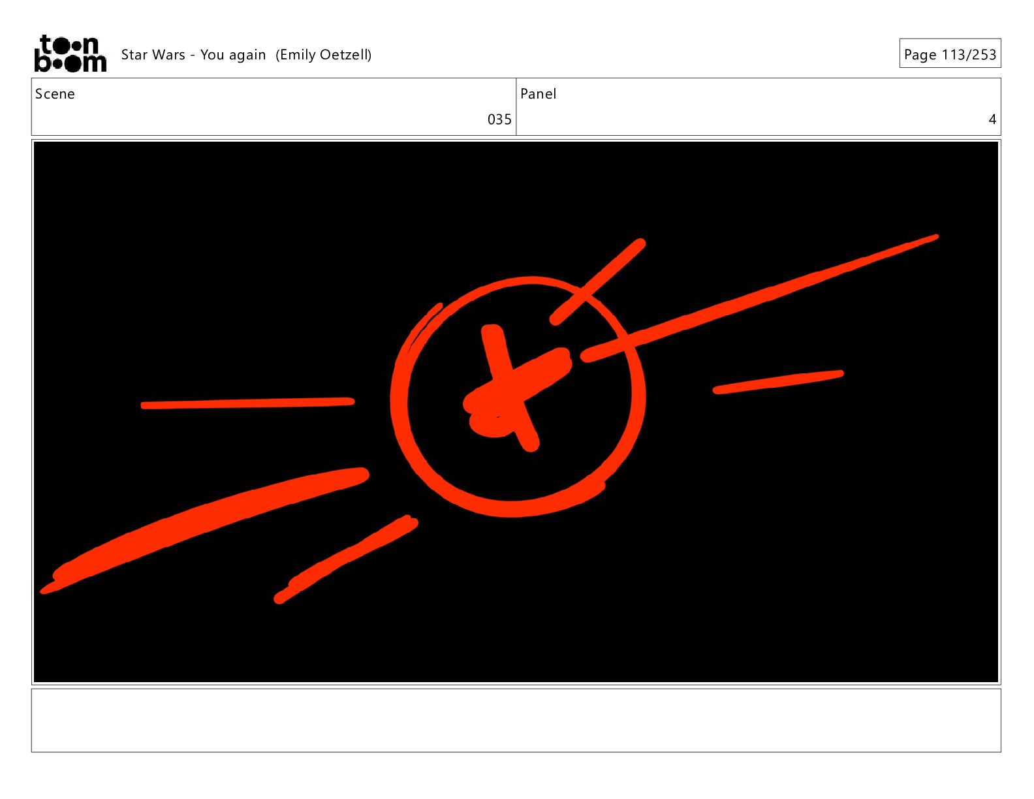Screen dimensions: 1034x799
Task: Select the title text 'Star Wars - You again (Emily Oetzell)'
Action: click(246, 55)
